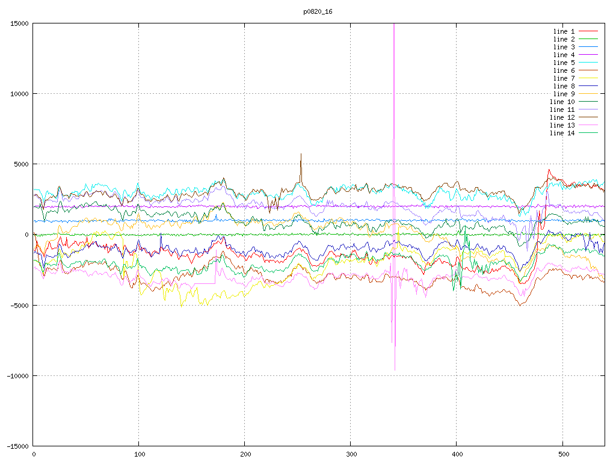The width and height of the screenshot is (616, 462).
Task: Toggle the "line 10" legend entry
Action: click(562, 102)
